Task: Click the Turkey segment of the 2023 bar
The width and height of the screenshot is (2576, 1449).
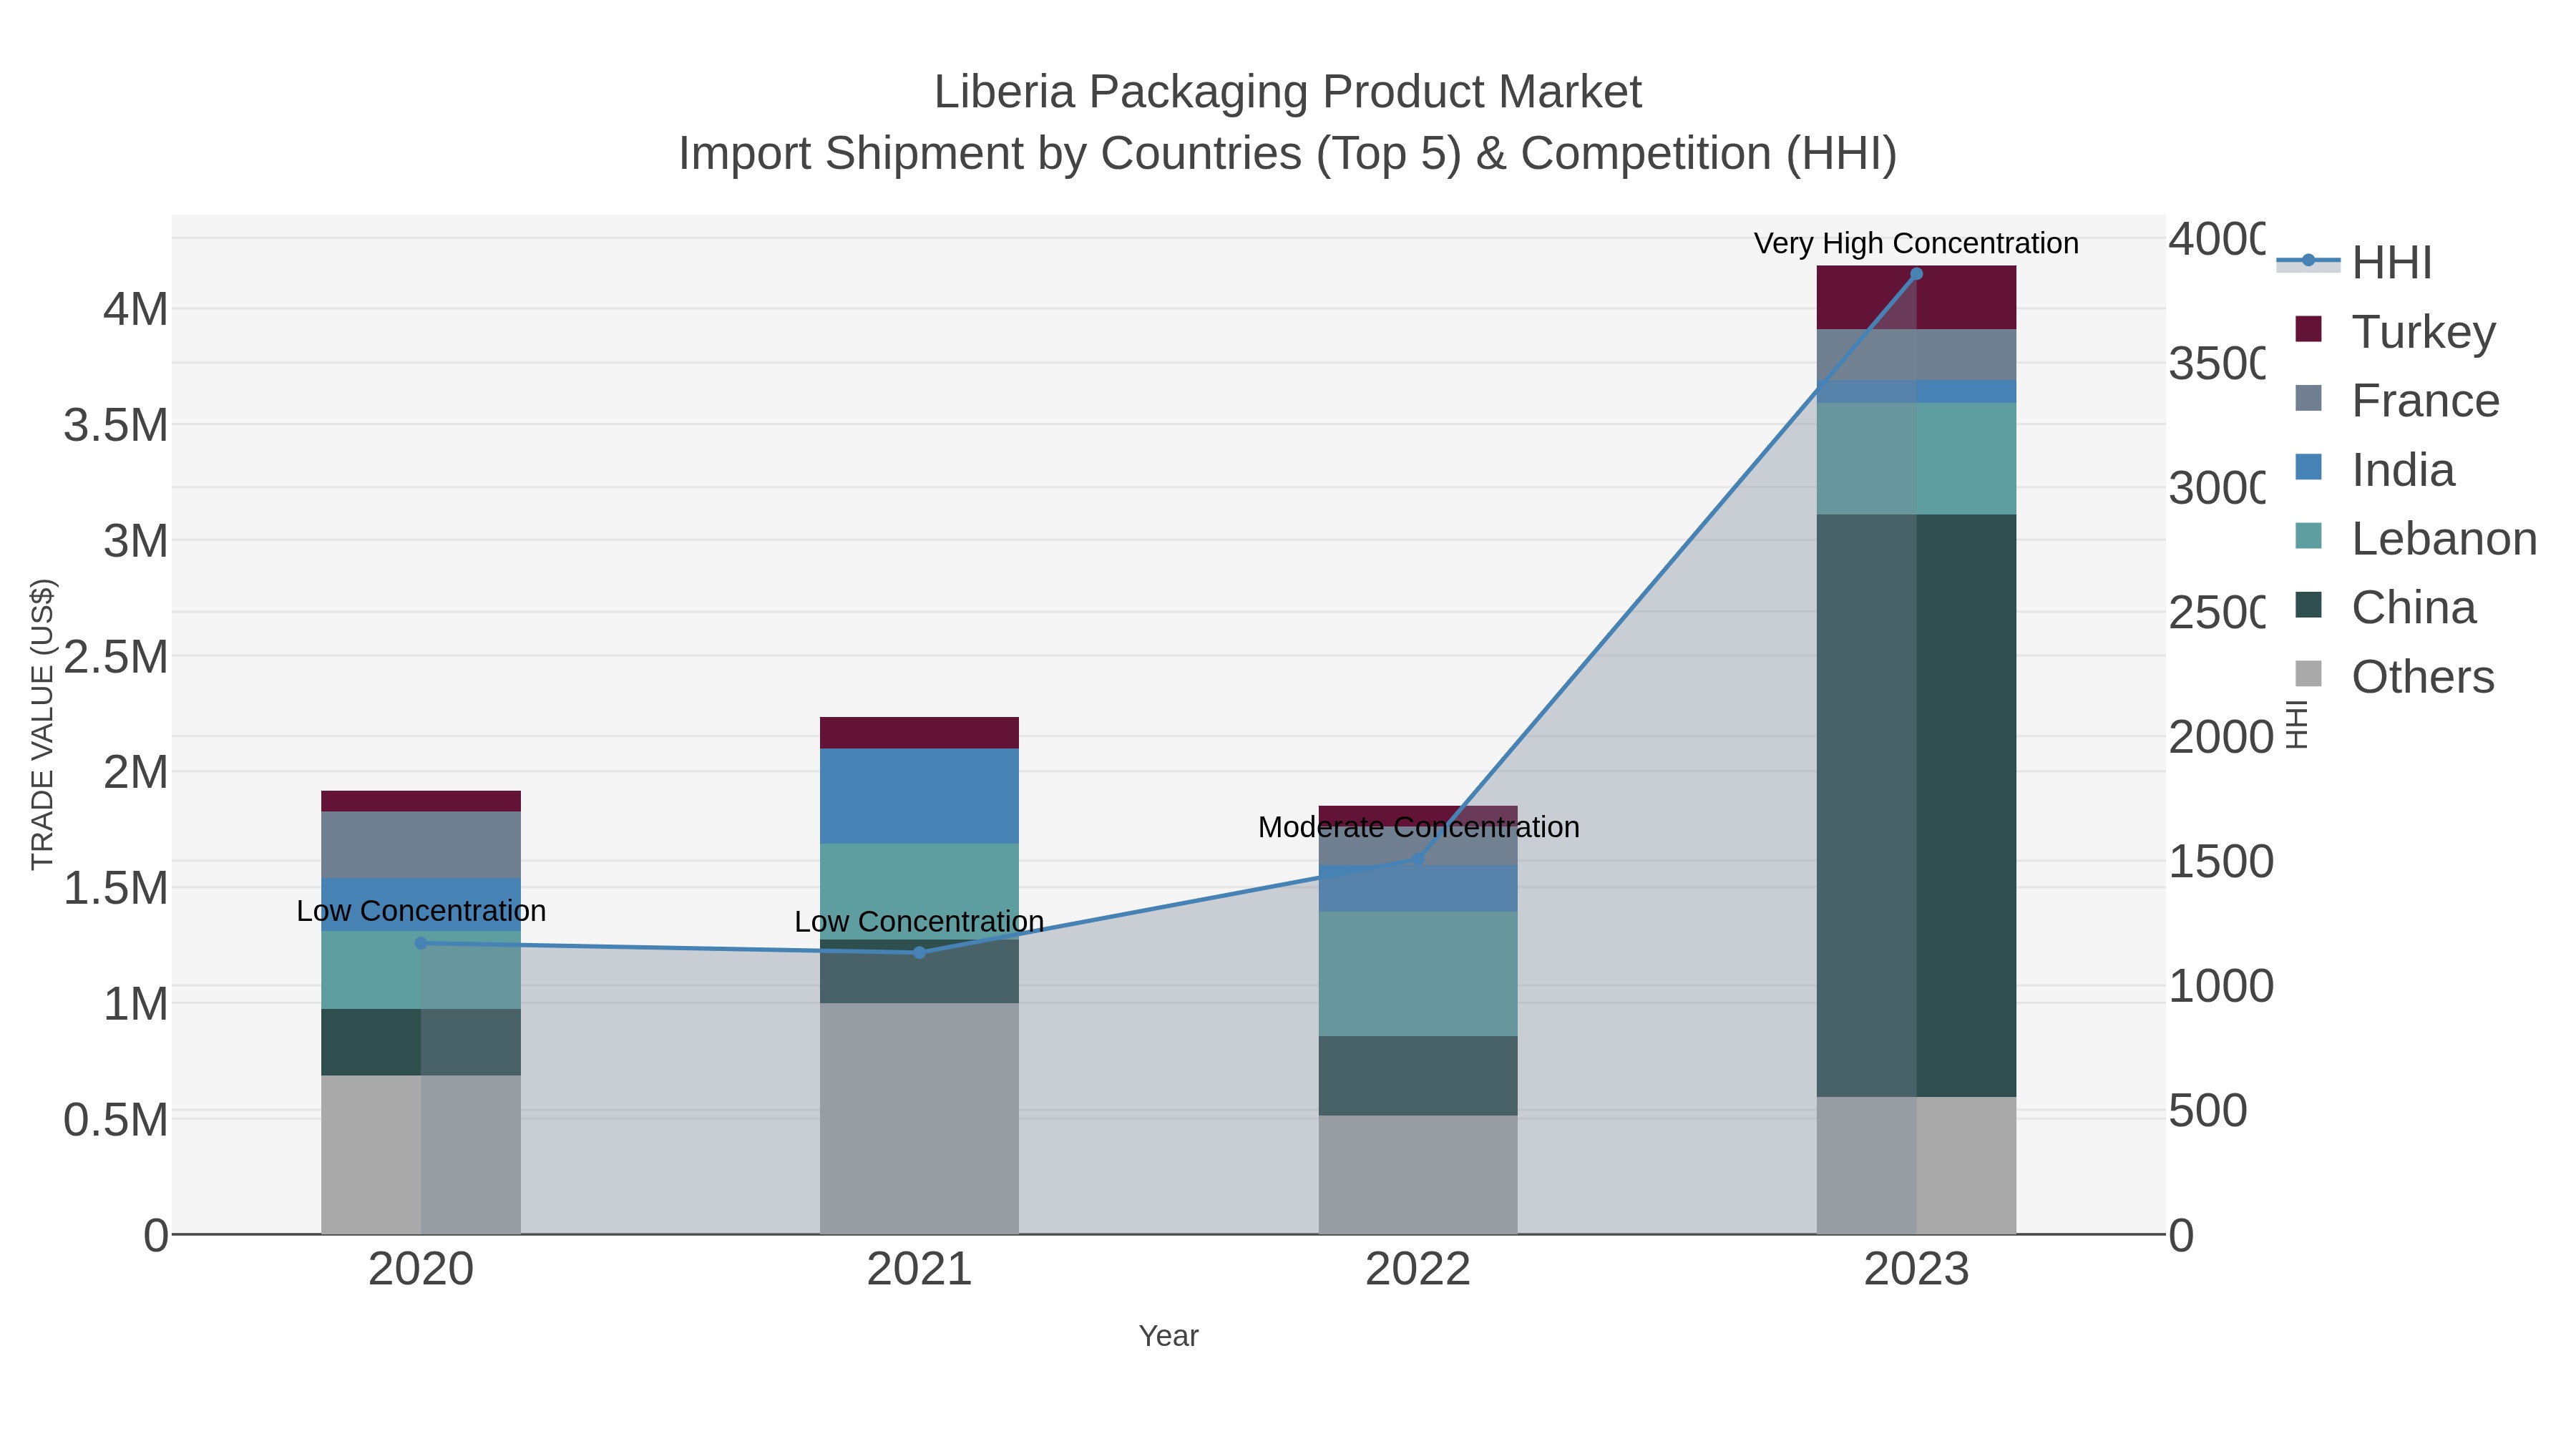Action: click(x=1916, y=298)
